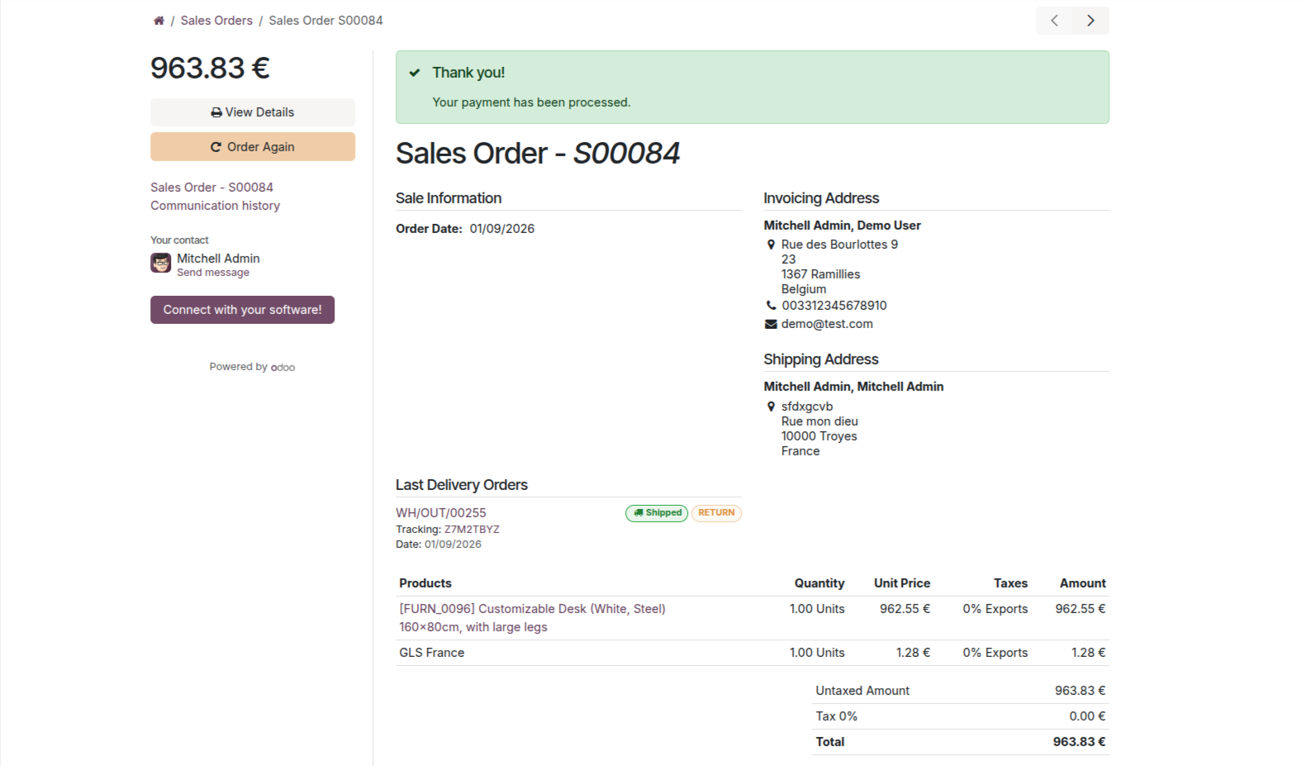Click the map pin by Rue des Bourlottes

pyautogui.click(x=771, y=245)
